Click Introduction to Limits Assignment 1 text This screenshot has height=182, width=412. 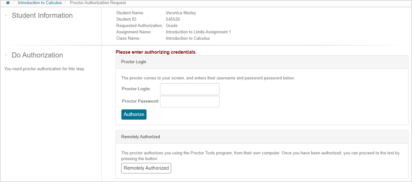[x=198, y=32]
